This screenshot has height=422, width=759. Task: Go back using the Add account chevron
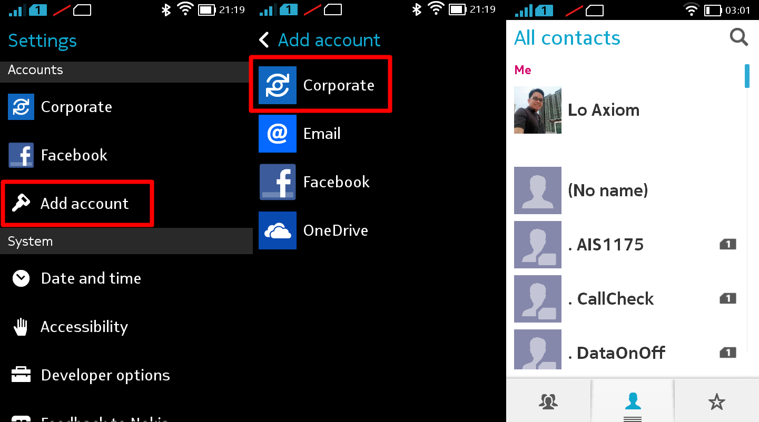tap(264, 40)
